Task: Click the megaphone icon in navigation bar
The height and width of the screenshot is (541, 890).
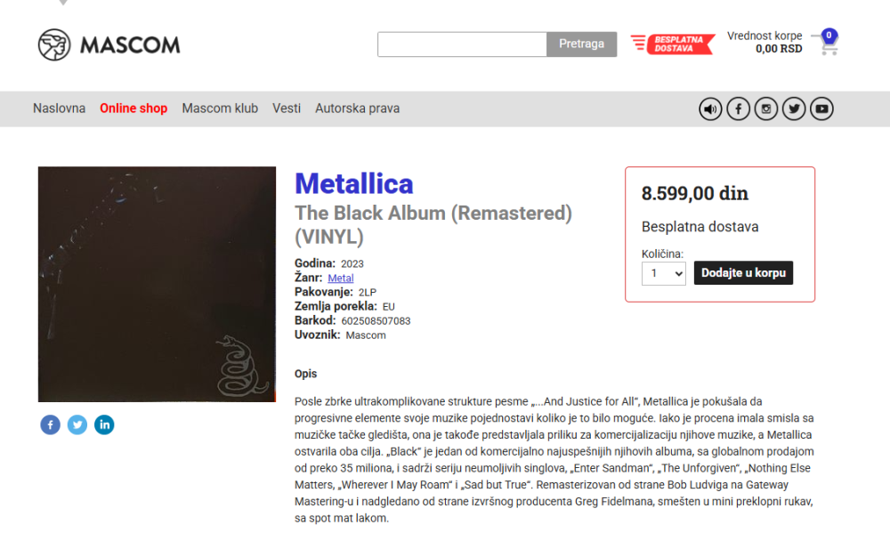Action: coord(710,109)
